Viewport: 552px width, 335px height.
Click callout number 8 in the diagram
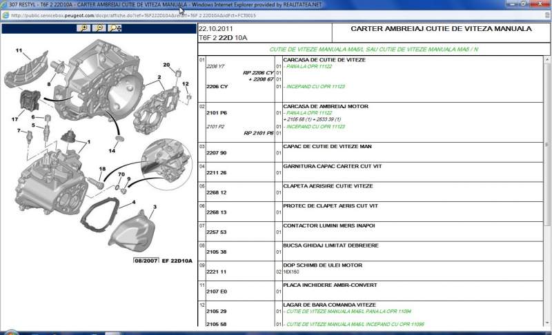coord(49,84)
